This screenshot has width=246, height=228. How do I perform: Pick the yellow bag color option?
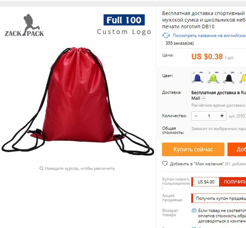(x=242, y=77)
